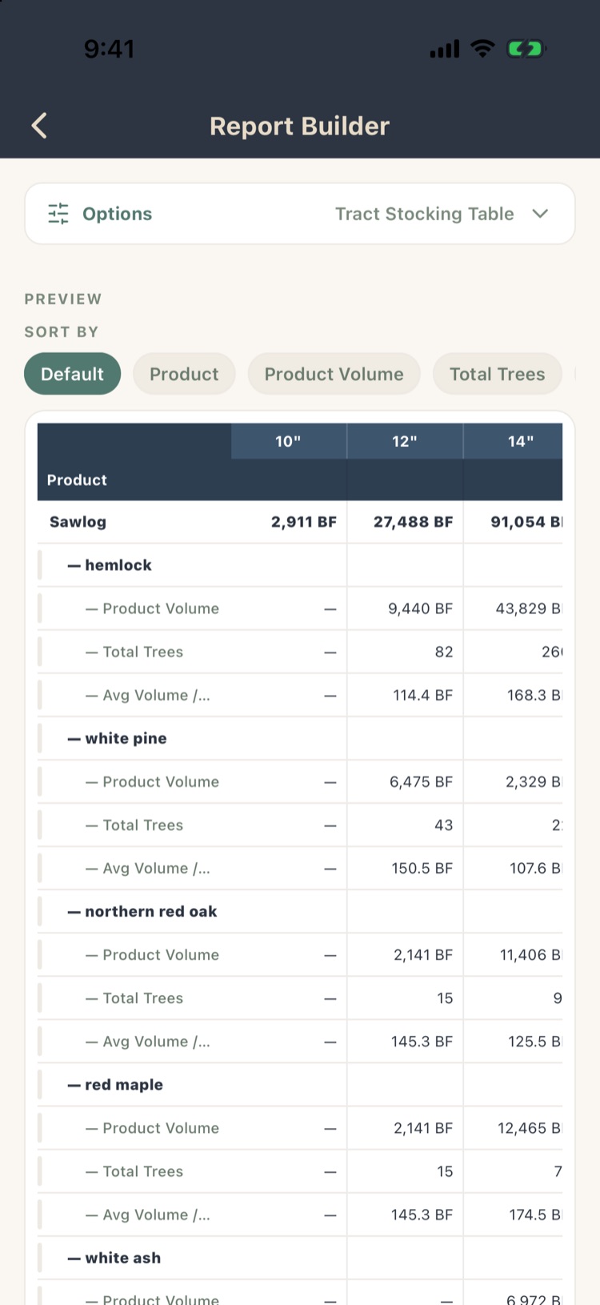Click Sawlog 2,911 BF cell
The height and width of the screenshot is (1305, 600).
point(303,522)
